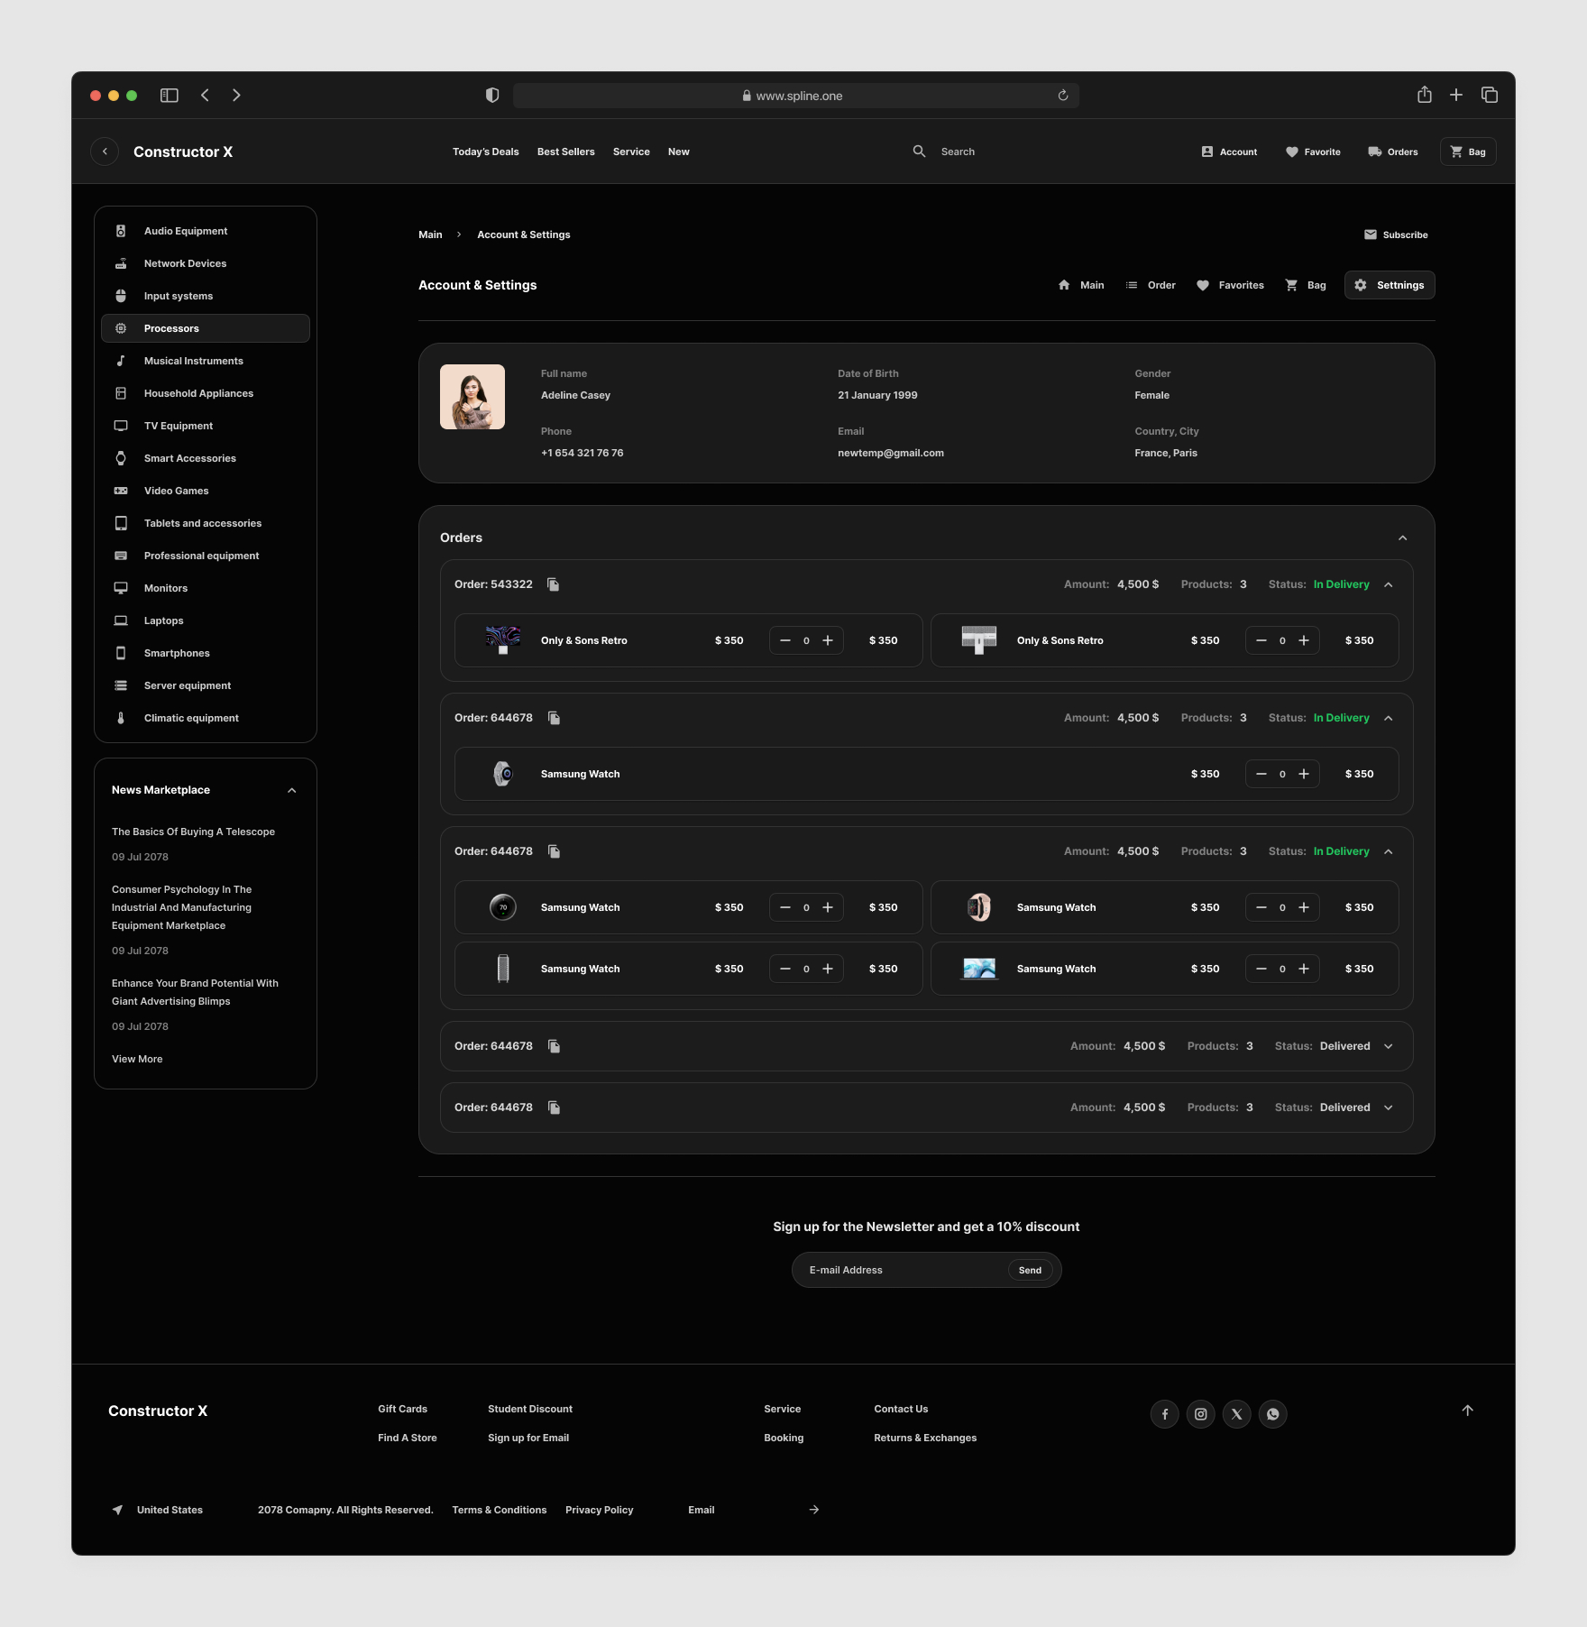
Task: Click the privacy shield icon
Action: pos(492,96)
